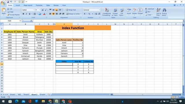Select row 20 header

pos(2,81)
